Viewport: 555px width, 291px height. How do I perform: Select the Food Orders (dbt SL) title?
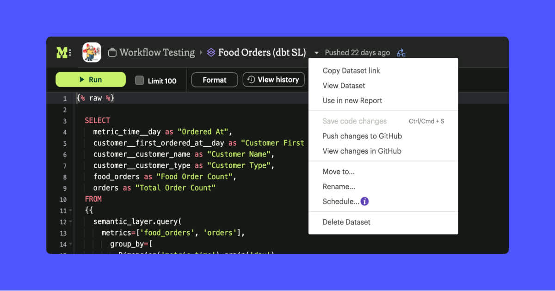click(x=262, y=52)
